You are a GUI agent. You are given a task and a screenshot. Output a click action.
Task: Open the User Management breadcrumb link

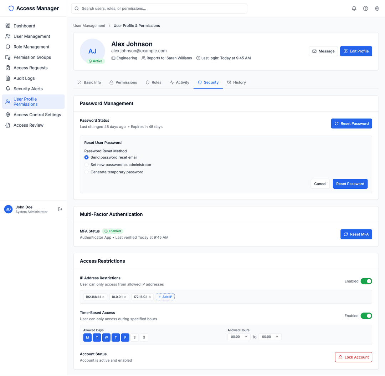click(x=89, y=26)
